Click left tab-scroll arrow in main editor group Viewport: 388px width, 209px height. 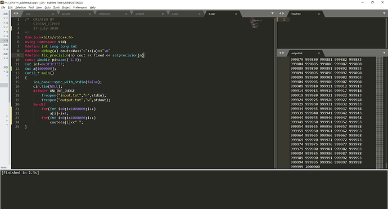[15, 14]
